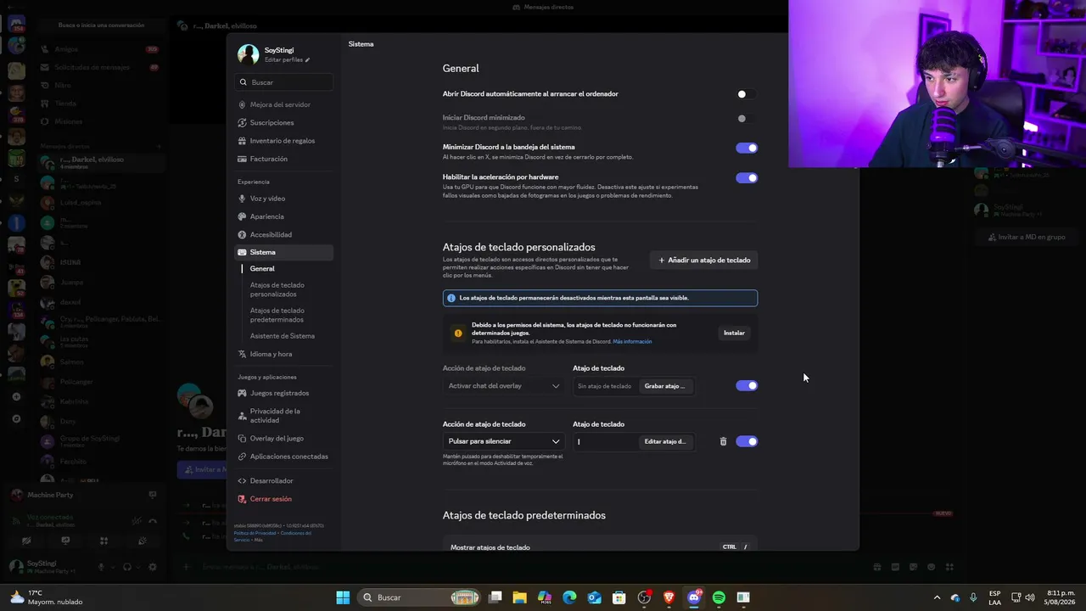This screenshot has height=611, width=1086.
Task: Delete the Pulsar para silenciar shortcut
Action: point(723,441)
